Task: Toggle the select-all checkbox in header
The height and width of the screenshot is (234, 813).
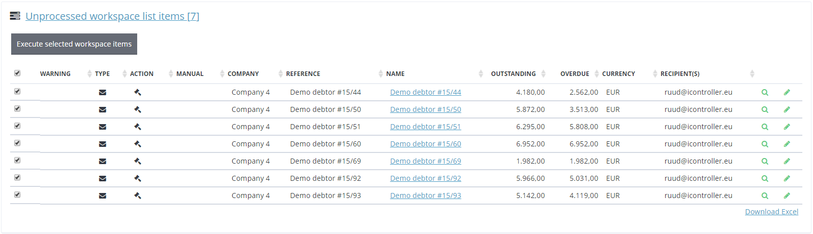Action: pyautogui.click(x=17, y=73)
